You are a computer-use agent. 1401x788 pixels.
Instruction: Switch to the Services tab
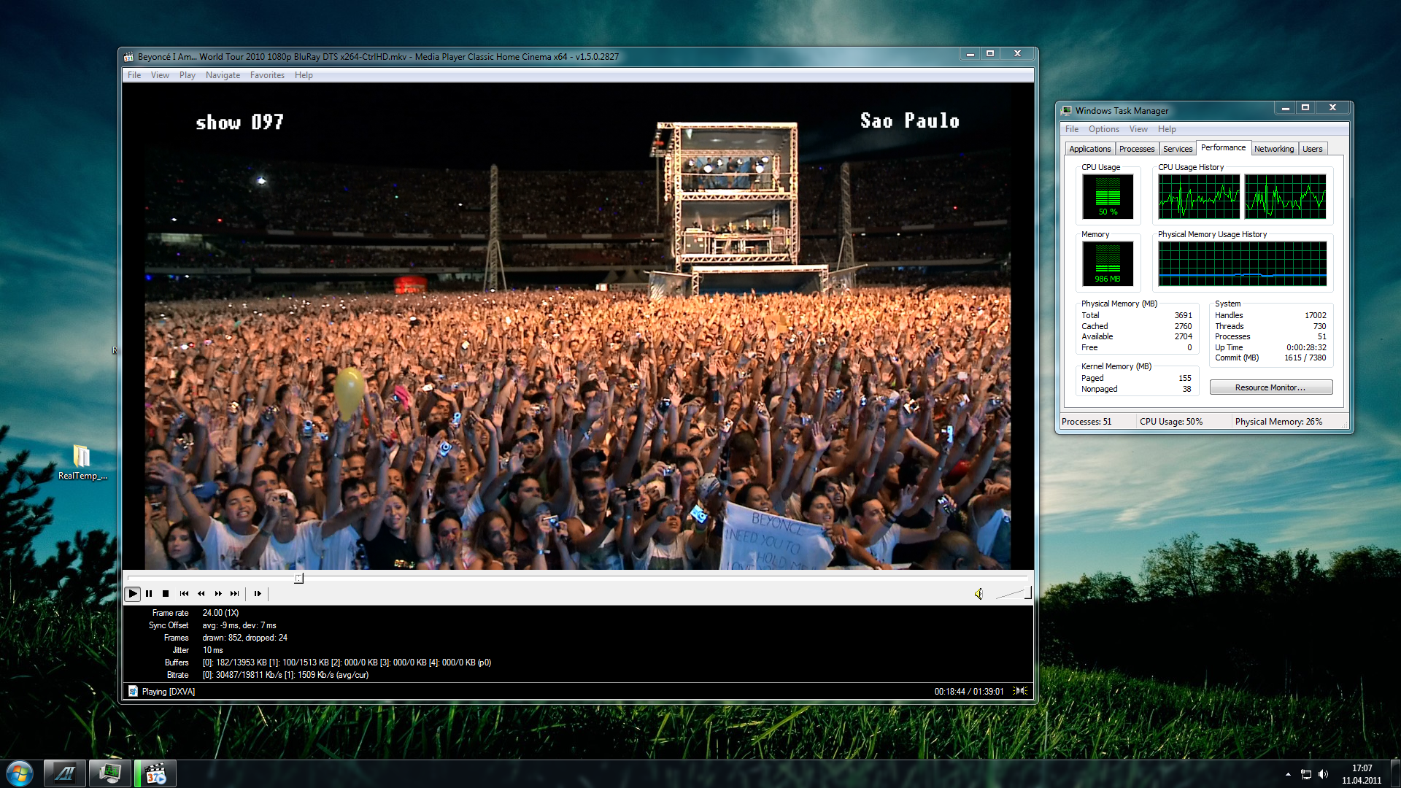[x=1177, y=149]
